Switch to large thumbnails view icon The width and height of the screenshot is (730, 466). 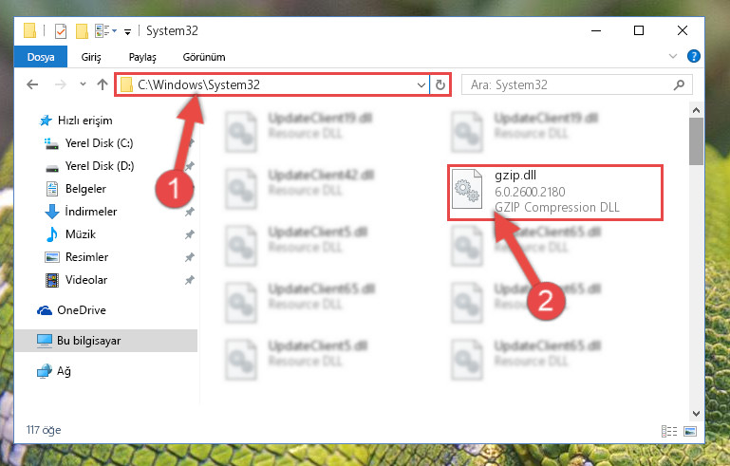point(690,432)
